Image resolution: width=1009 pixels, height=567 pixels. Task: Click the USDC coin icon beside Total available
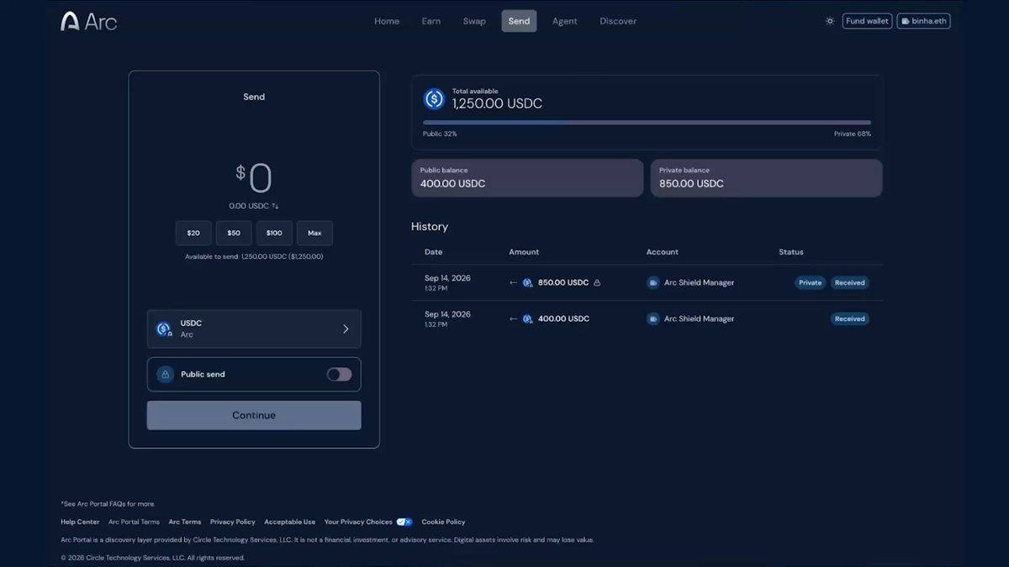434,99
